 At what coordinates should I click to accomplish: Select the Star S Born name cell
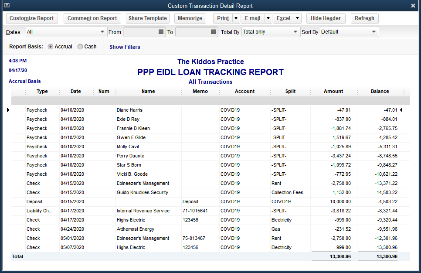pyautogui.click(x=129, y=165)
